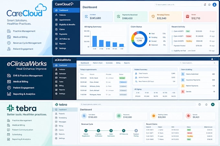Screen dimensions: 220x146
Task: Open Claims Submitted in Claims & Billing
Action: pos(198,74)
